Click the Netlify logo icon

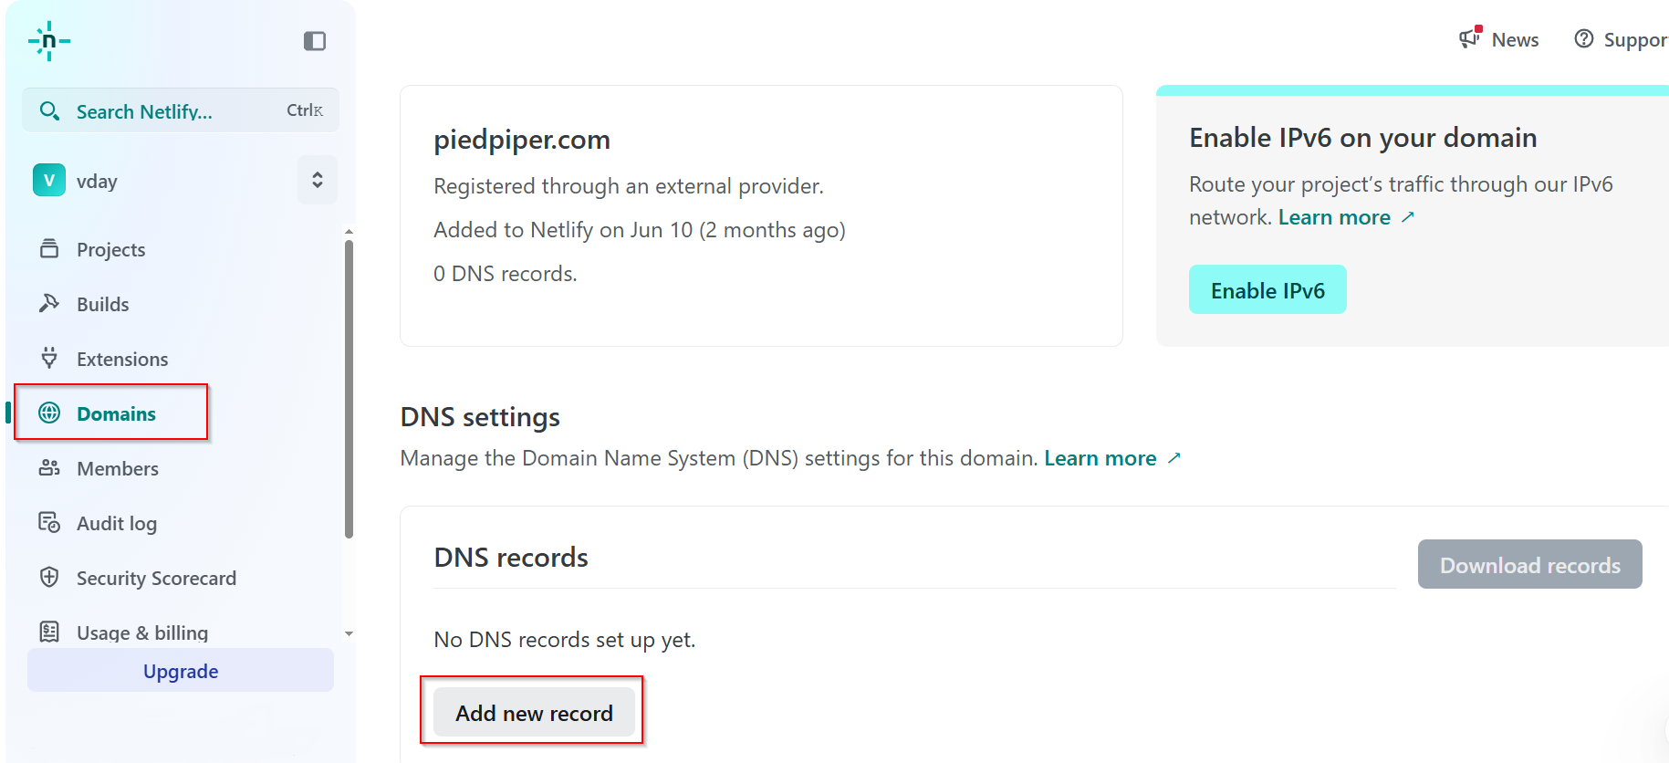pos(49,41)
